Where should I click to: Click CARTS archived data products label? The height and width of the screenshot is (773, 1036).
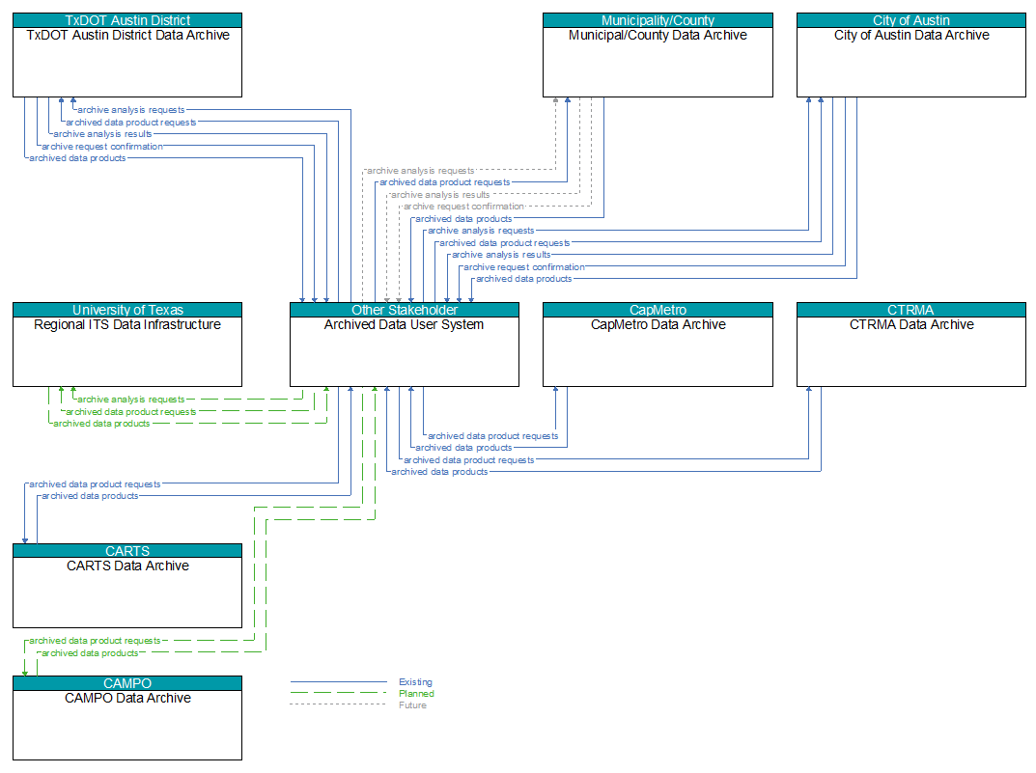[x=90, y=496]
